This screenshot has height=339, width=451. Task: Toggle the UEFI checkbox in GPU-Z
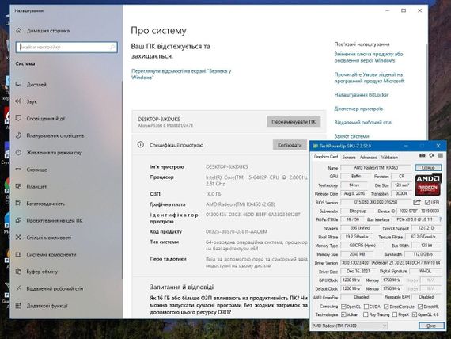pos(427,203)
